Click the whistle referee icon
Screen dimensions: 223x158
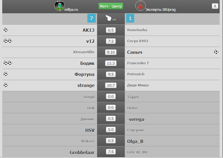[x=108, y=18]
